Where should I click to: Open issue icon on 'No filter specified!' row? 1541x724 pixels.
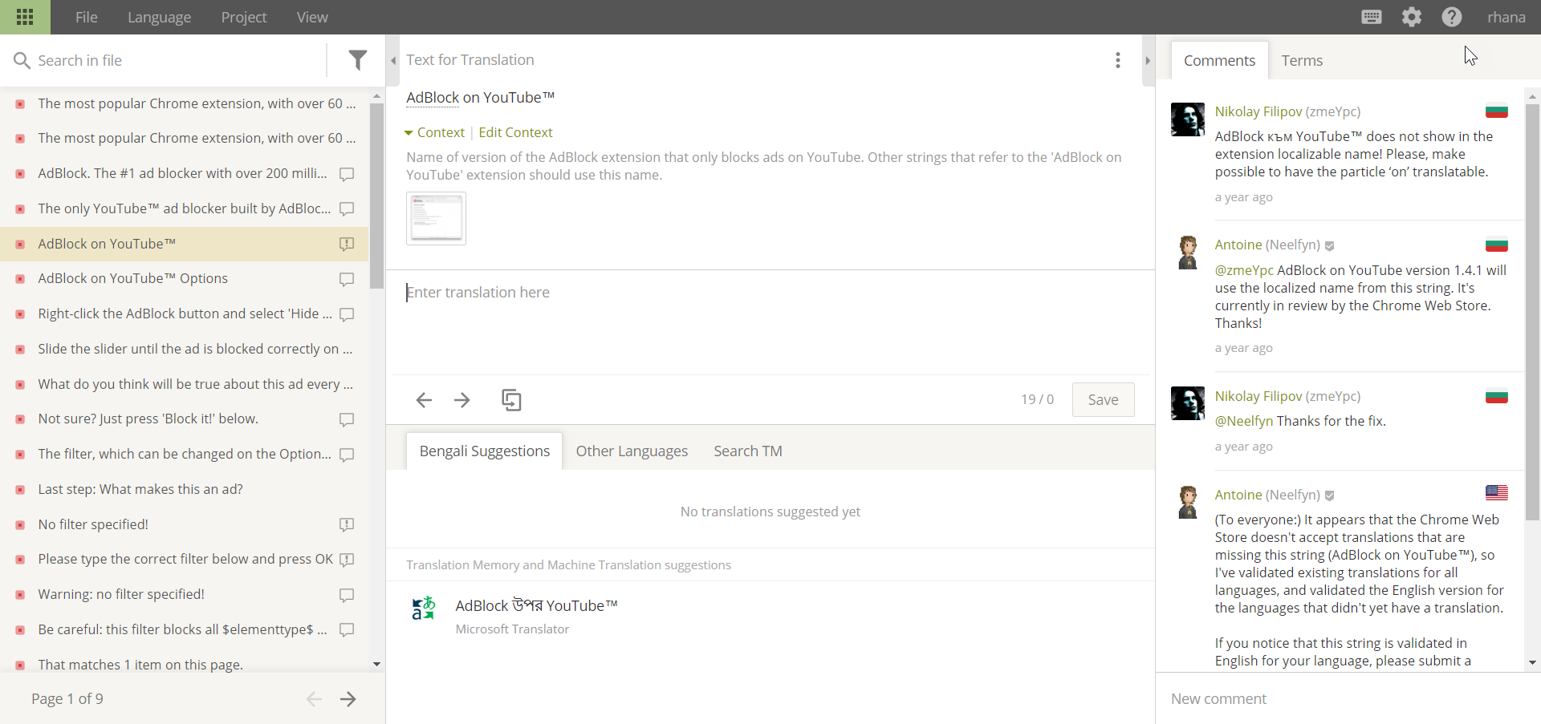[x=347, y=524]
